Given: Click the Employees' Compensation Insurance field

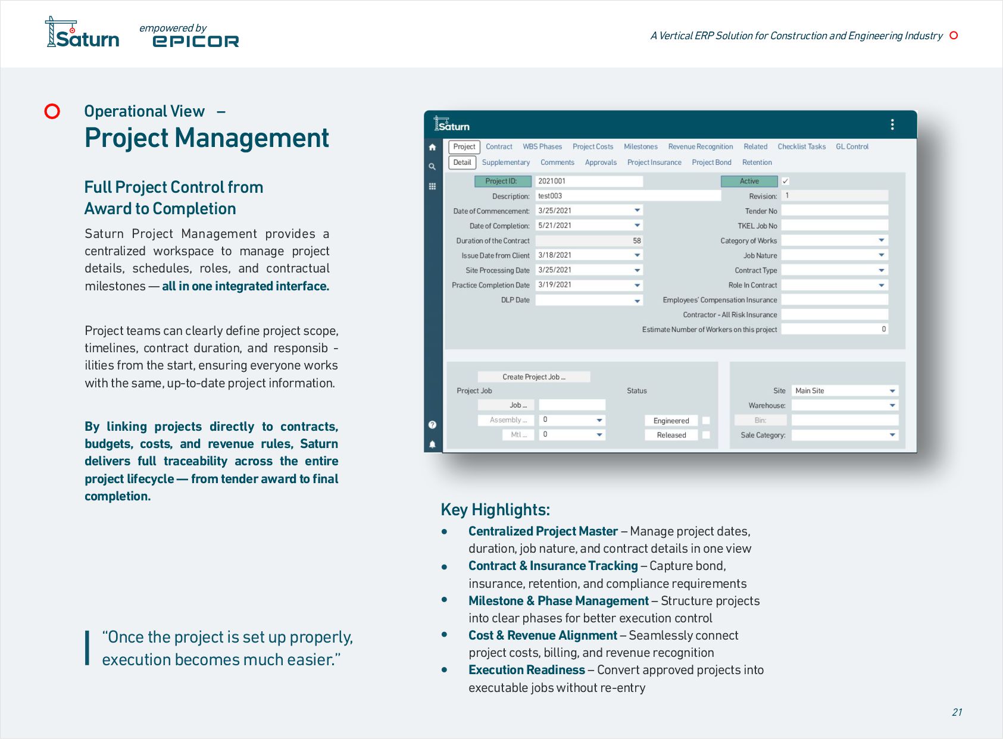Looking at the screenshot, I should coord(835,300).
